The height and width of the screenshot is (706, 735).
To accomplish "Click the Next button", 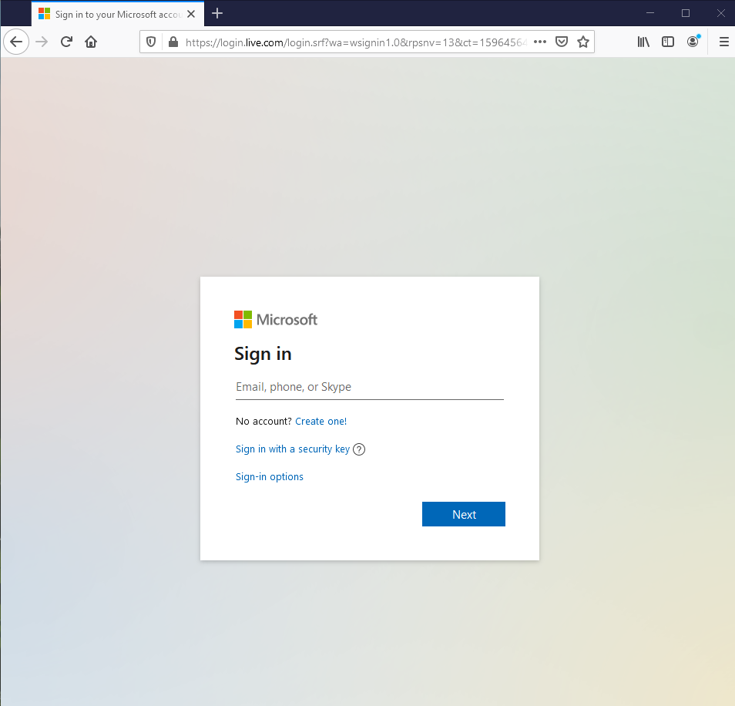I will [463, 514].
